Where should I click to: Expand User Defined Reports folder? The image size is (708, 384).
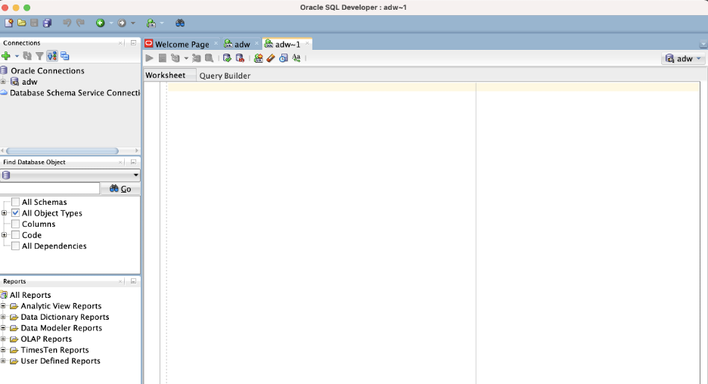3,361
